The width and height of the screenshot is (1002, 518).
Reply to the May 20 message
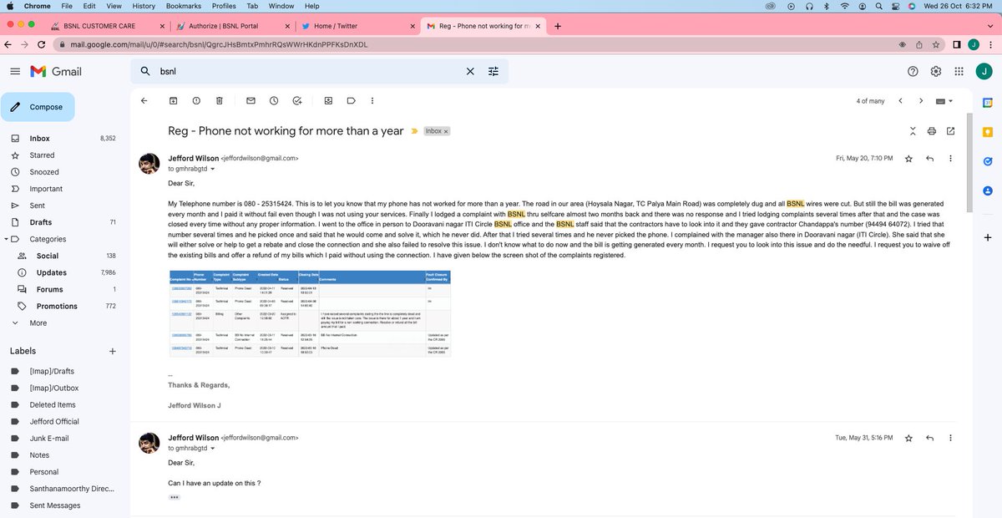(x=929, y=158)
